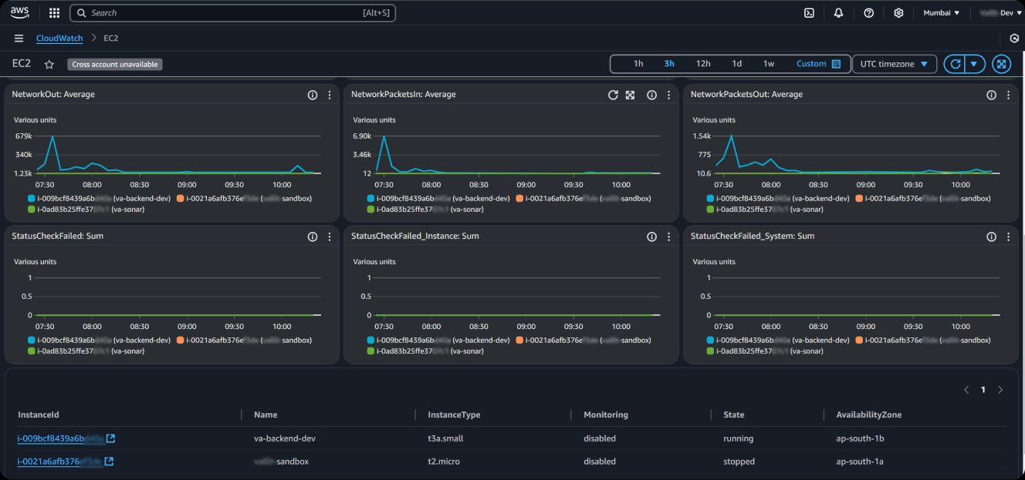The height and width of the screenshot is (480, 1025).
Task: Navigate to CloudWatch via the breadcrumb
Action: pyautogui.click(x=59, y=38)
